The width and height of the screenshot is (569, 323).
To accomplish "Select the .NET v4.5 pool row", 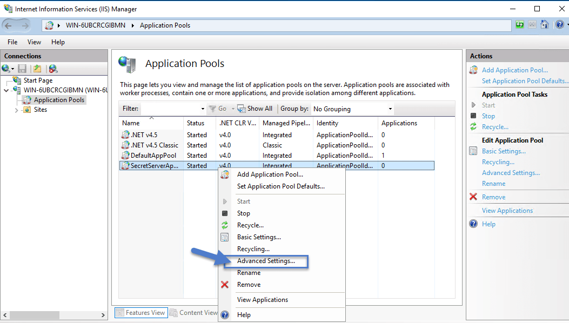I will pyautogui.click(x=277, y=135).
